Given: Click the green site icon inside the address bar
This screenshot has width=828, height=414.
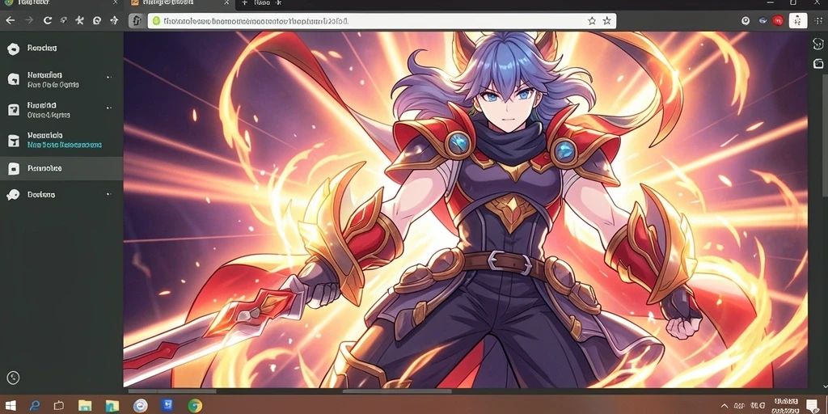Looking at the screenshot, I should [156, 21].
